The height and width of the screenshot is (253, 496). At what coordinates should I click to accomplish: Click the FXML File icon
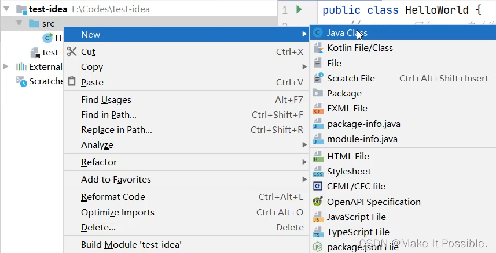pos(318,109)
